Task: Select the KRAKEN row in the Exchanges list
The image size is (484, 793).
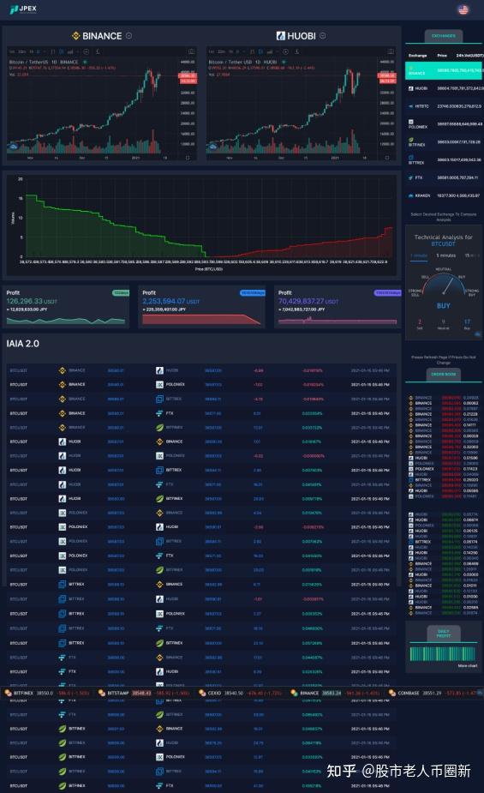Action: coord(444,195)
